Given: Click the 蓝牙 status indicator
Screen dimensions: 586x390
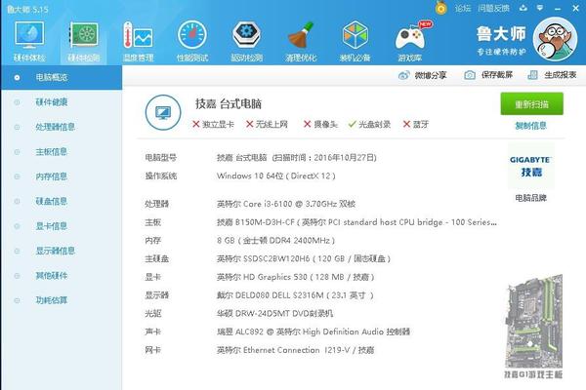Looking at the screenshot, I should [x=416, y=124].
